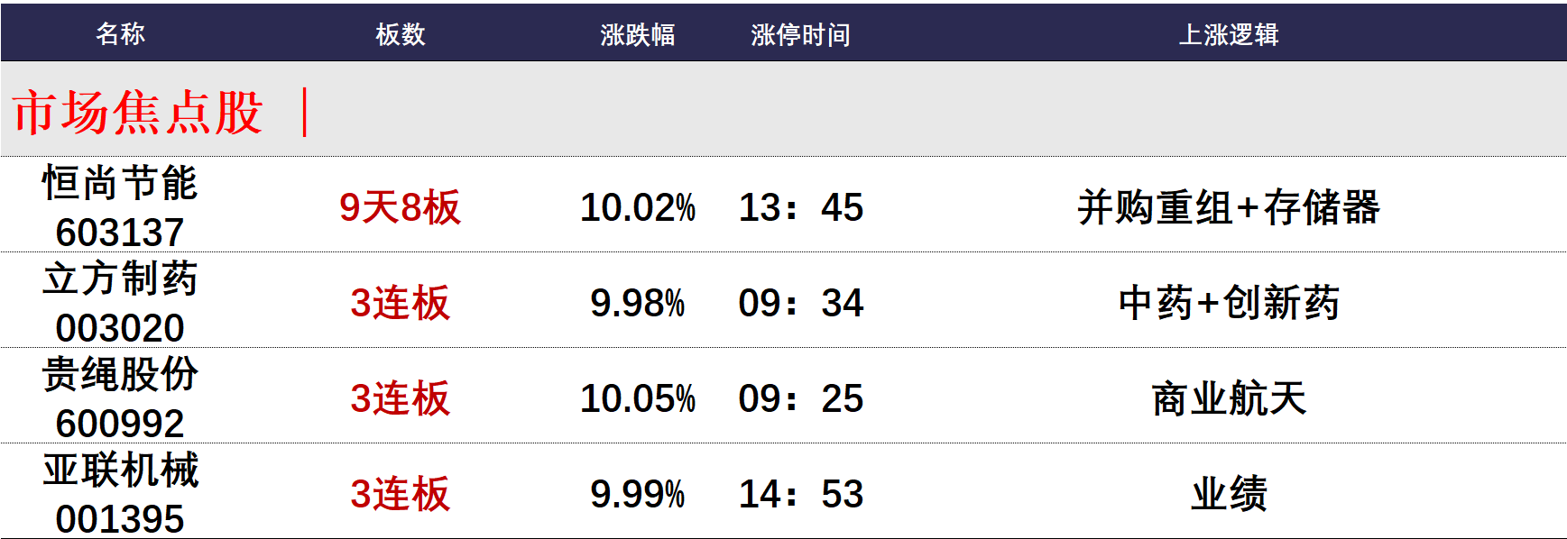Click 立方制药's 3连板 cell

[x=400, y=303]
